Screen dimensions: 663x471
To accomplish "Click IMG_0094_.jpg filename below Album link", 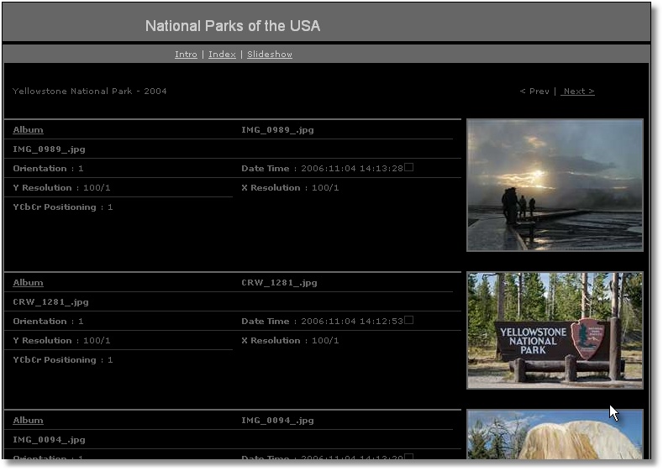I will click(49, 440).
